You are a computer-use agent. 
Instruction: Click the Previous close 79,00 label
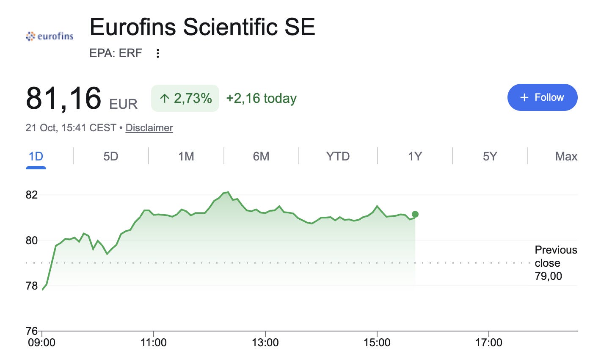556,263
